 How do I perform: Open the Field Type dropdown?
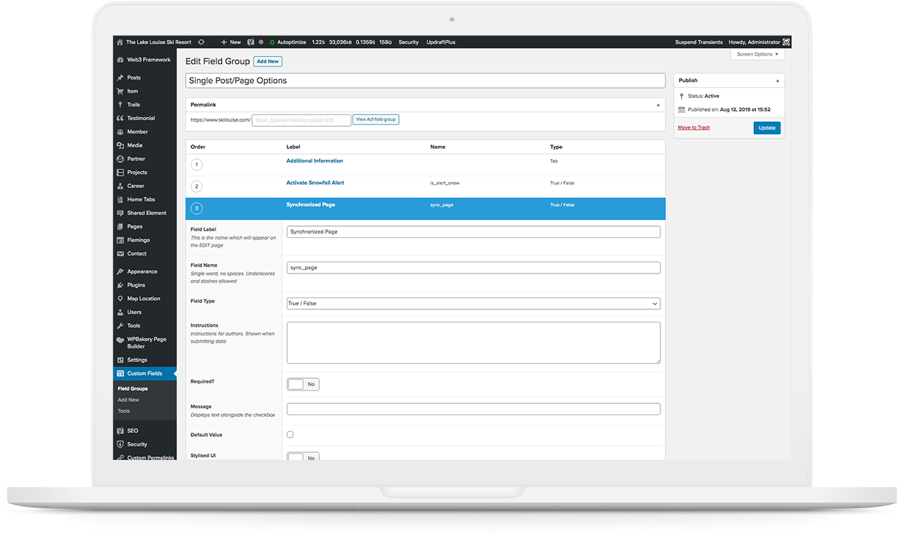[x=473, y=304]
